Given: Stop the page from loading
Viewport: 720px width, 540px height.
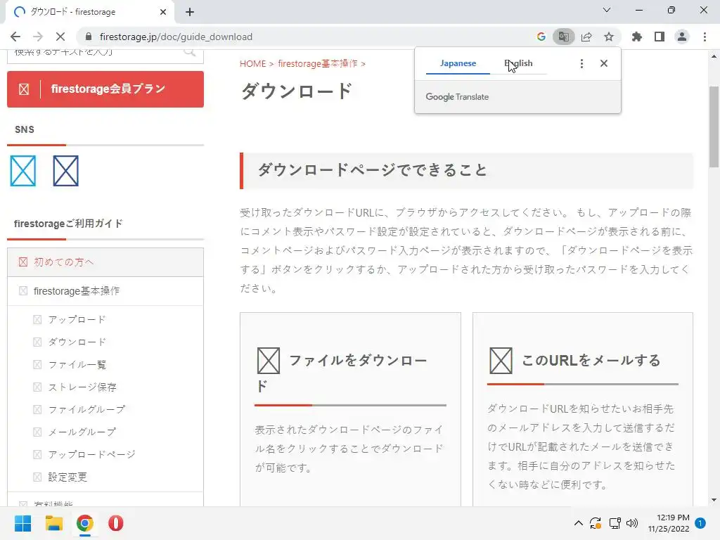Looking at the screenshot, I should point(60,37).
